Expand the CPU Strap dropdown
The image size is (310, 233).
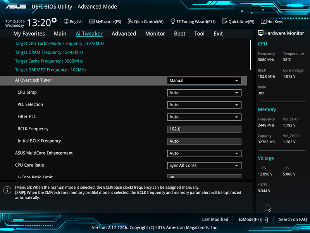click(x=204, y=93)
